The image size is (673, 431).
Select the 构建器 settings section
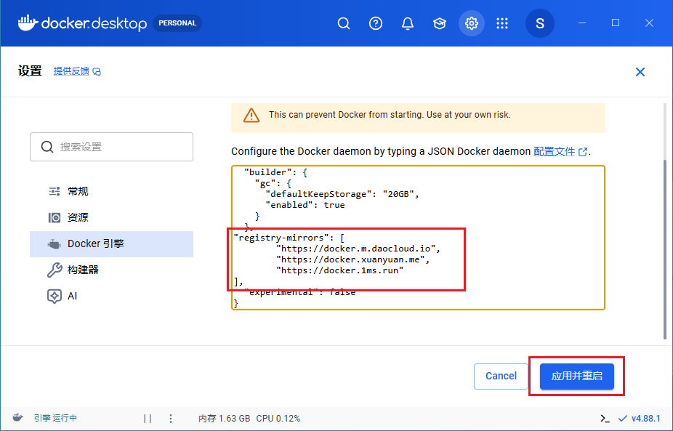[x=112, y=270]
